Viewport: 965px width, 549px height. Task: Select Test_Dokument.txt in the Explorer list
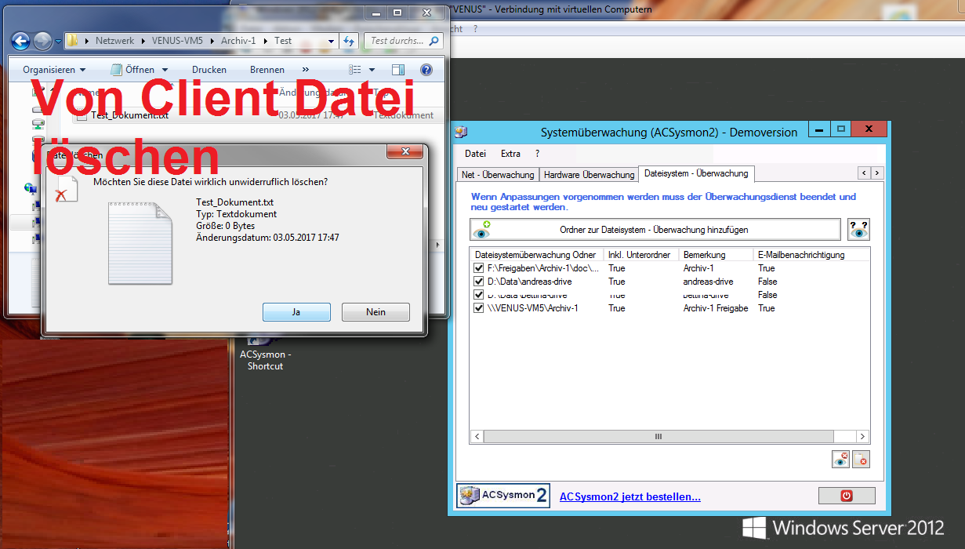[129, 115]
